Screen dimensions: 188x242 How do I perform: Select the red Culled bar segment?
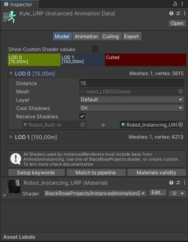146,60
